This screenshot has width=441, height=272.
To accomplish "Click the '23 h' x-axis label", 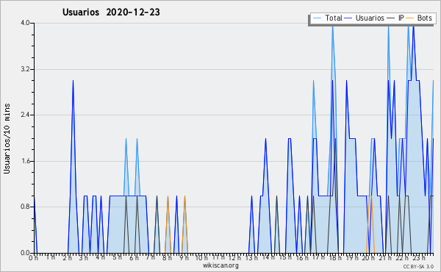I will [x=418, y=257].
